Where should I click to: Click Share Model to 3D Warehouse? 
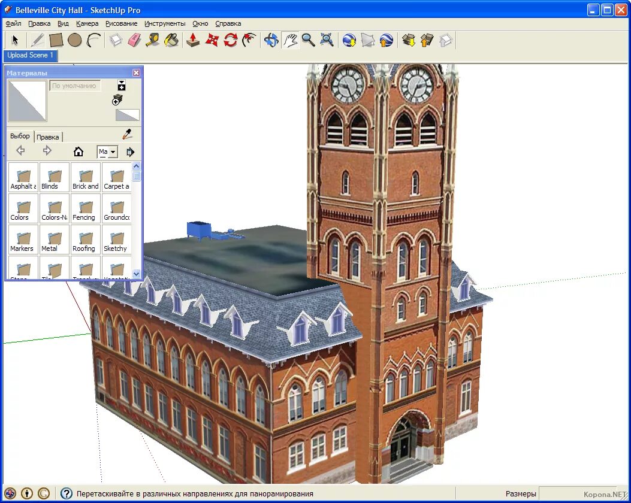pyautogui.click(x=427, y=40)
